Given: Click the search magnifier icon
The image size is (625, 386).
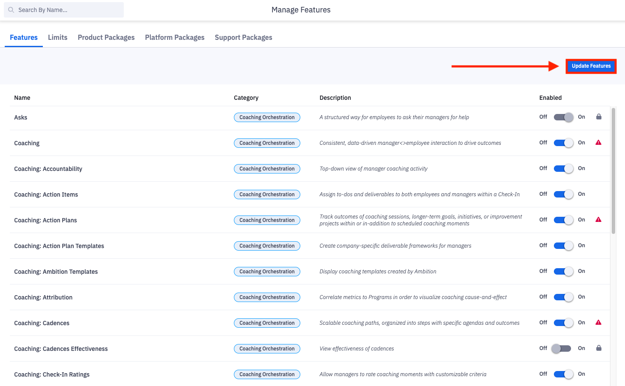Looking at the screenshot, I should click(x=11, y=10).
